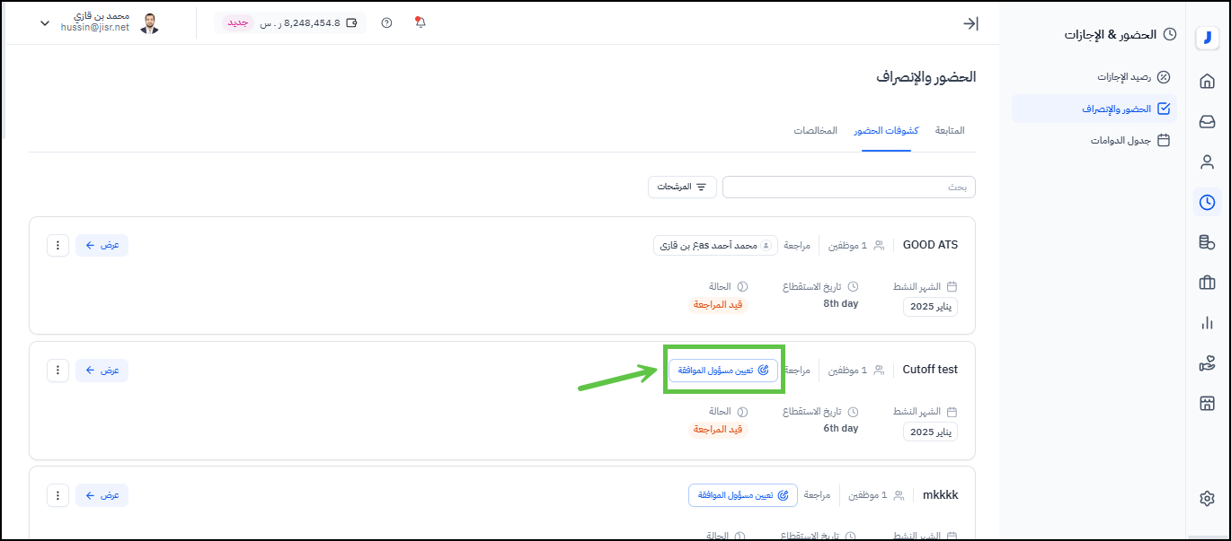Click تعيين مسؤول الموافقة for Cutoff test
Screen dimensions: 1231x541
pyautogui.click(x=723, y=370)
